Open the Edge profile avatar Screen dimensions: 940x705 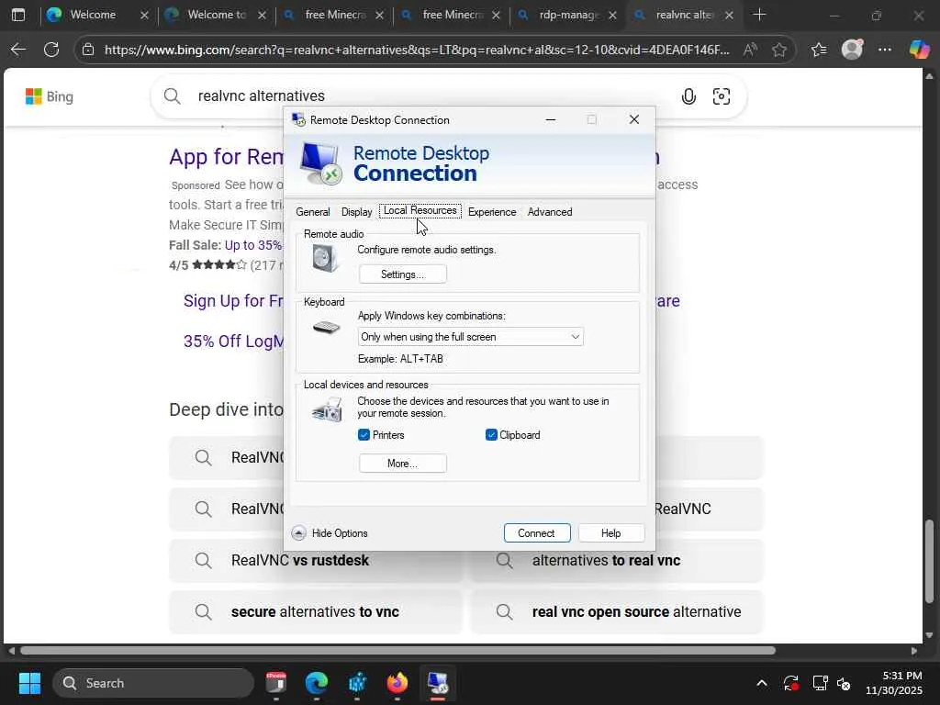coord(852,50)
